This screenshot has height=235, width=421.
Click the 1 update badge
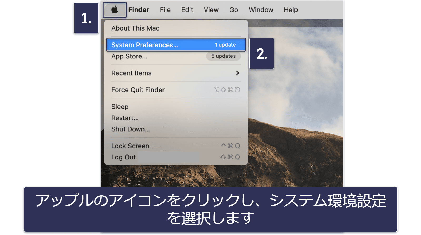click(225, 45)
